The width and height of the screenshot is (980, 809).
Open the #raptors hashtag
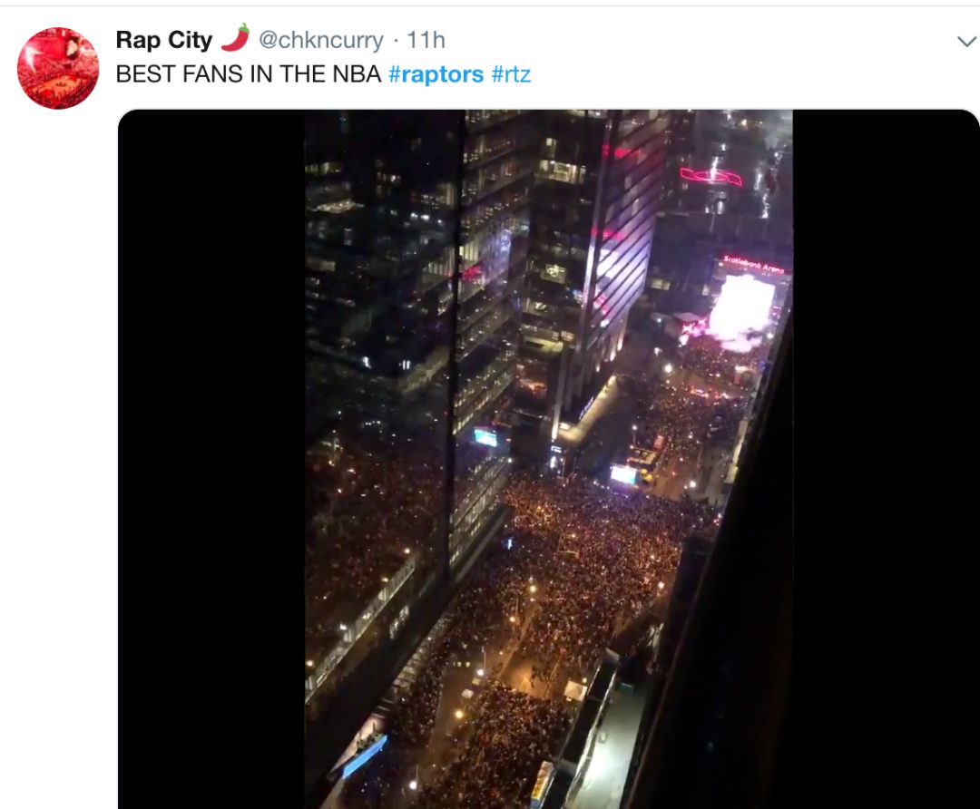(436, 73)
